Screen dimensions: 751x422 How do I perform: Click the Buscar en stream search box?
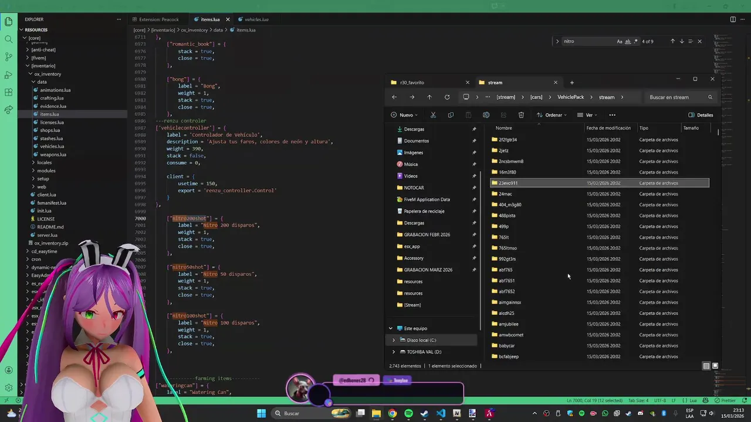pos(679,97)
